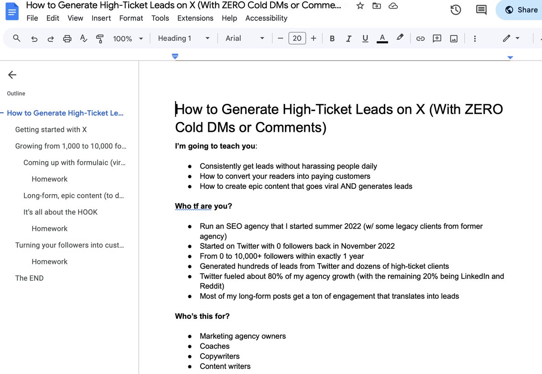Print the document
542x374 pixels.
pos(67,39)
